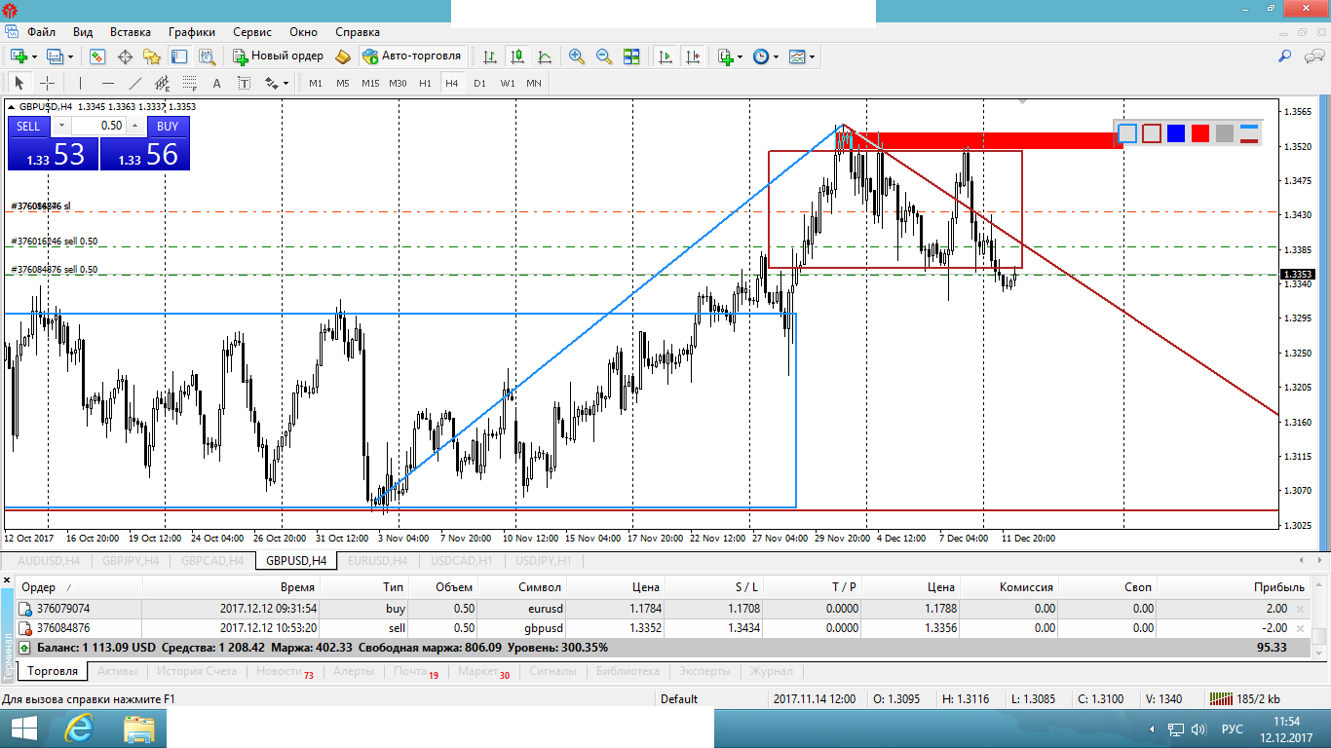
Task: Switch to the EURUSD,H4 chart tab
Action: coord(377,561)
